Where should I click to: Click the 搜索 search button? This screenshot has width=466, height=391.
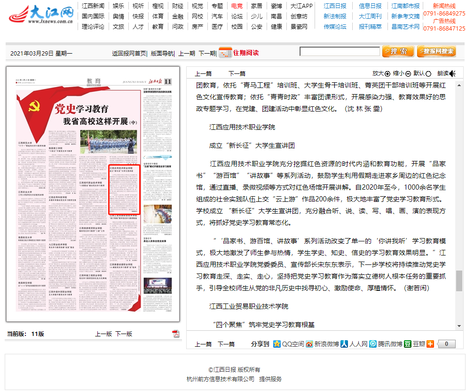398,51
